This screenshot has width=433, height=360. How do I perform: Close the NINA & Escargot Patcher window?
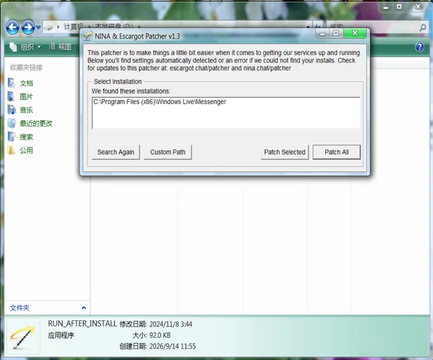coord(355,34)
